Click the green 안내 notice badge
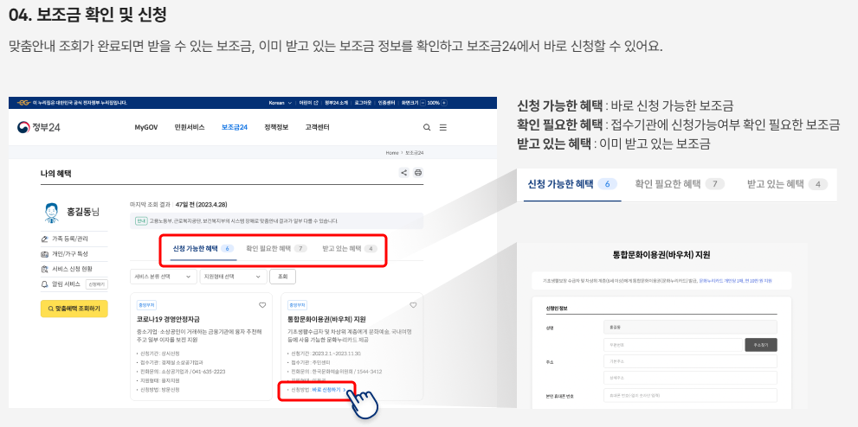Image resolution: width=858 pixels, height=427 pixels. pos(140,221)
